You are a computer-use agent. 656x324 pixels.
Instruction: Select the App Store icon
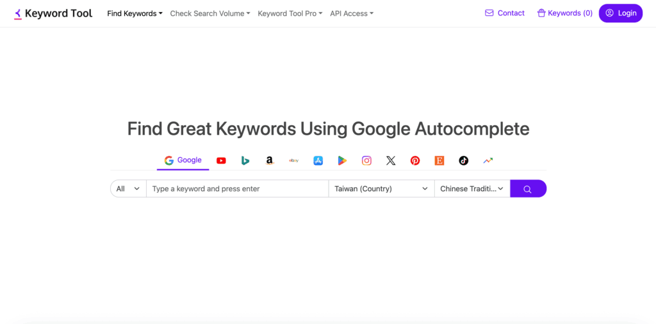318,161
